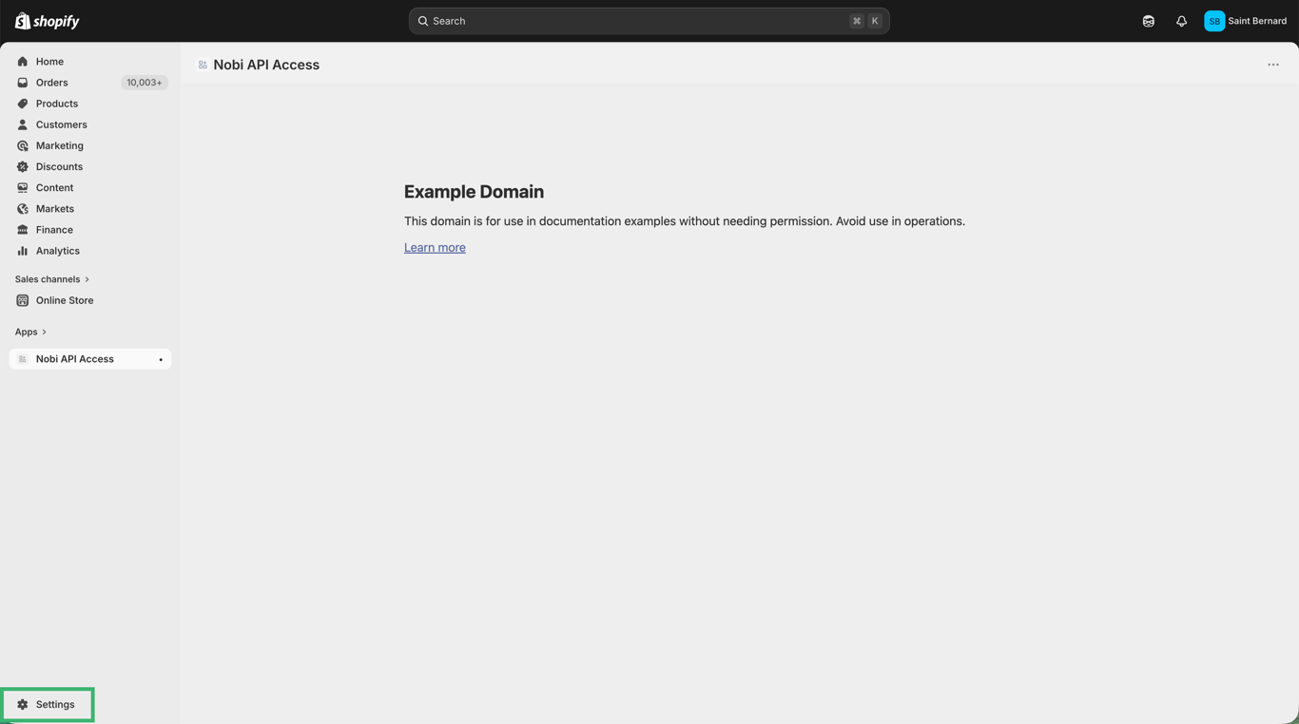
Task: Click the Nobi API Access page title
Action: 266,65
